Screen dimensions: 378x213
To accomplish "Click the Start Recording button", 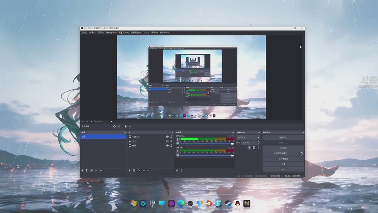I will coord(283,148).
